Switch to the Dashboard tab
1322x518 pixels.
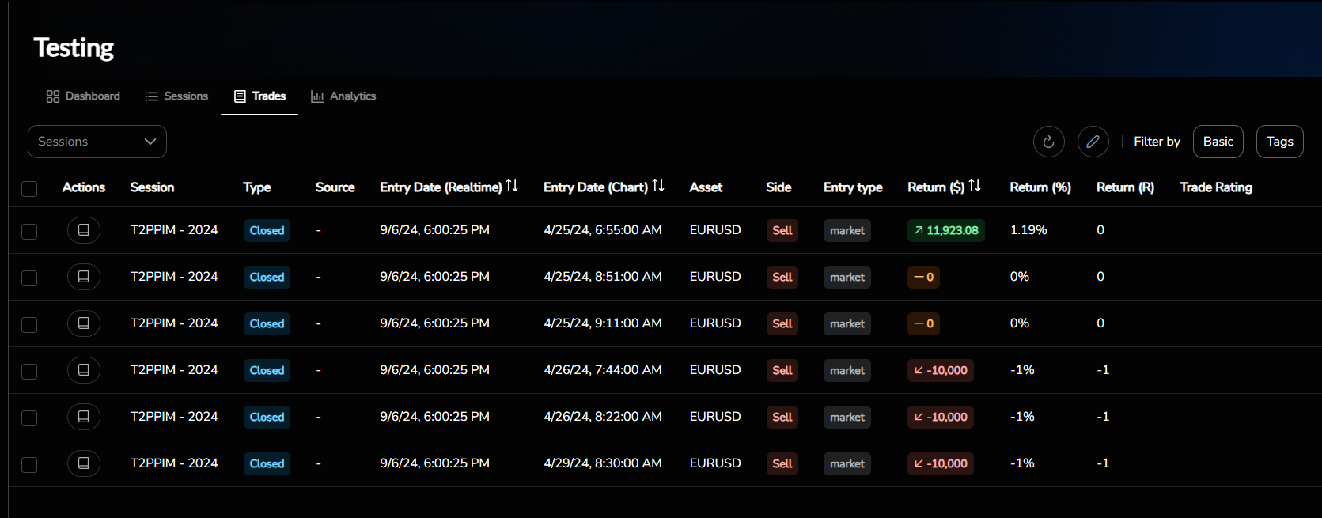coord(83,96)
